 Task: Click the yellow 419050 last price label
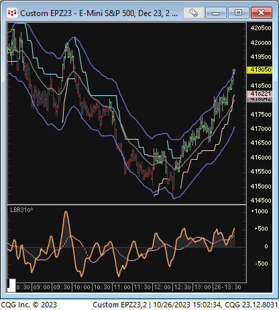(x=260, y=70)
